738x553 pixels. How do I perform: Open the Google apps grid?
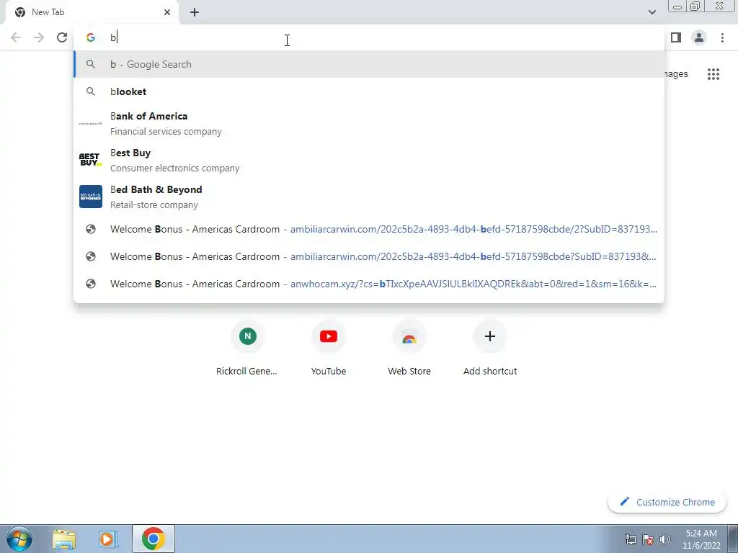(x=713, y=74)
